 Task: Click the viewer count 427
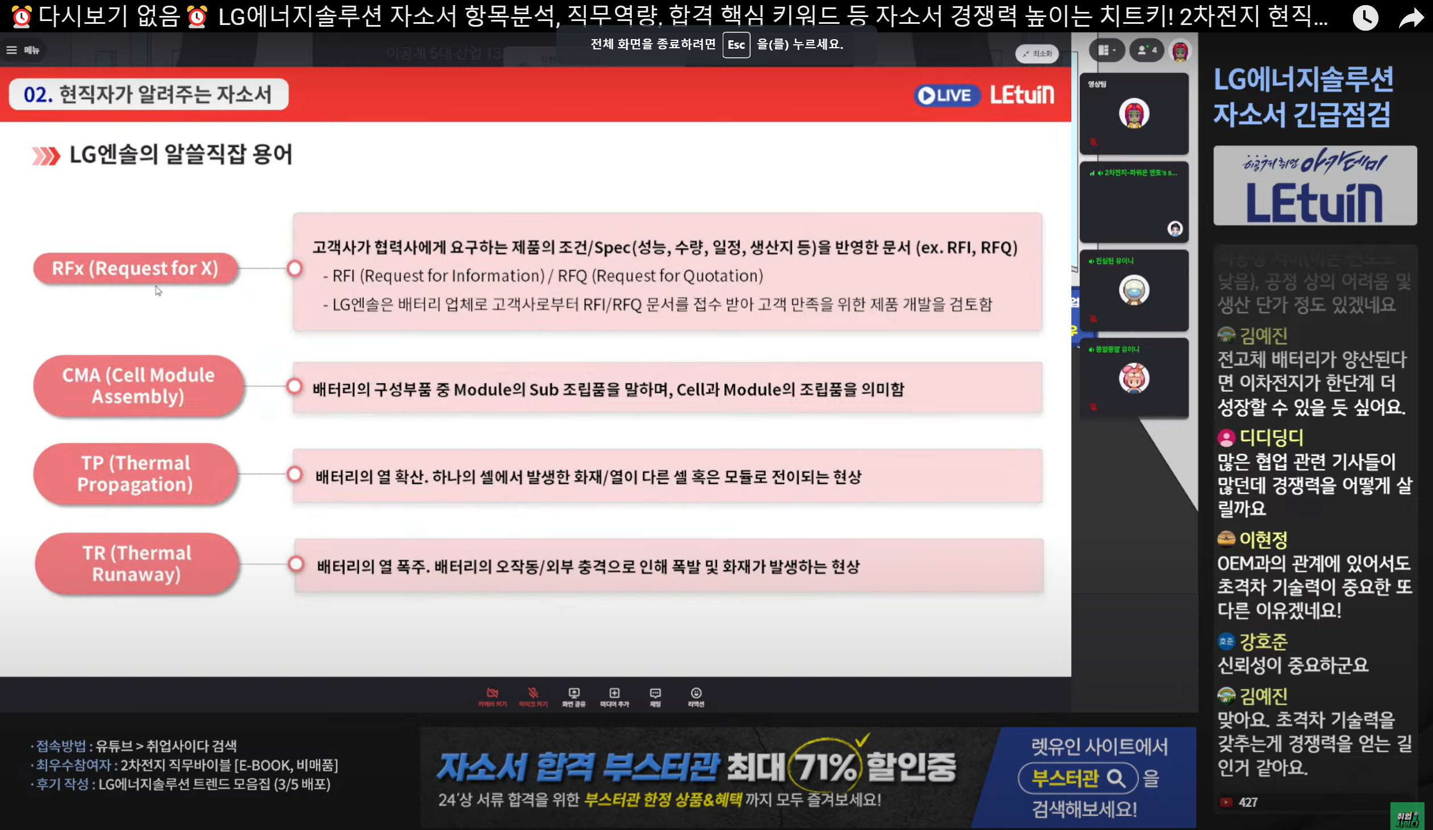click(1248, 802)
